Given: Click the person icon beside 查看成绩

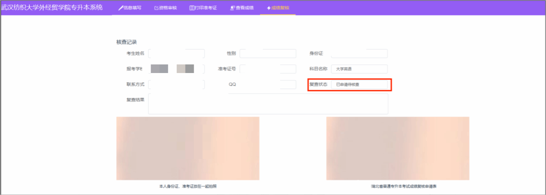Looking at the screenshot, I should click(x=232, y=8).
